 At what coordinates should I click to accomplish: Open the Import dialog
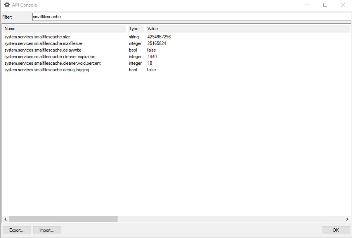point(47,230)
